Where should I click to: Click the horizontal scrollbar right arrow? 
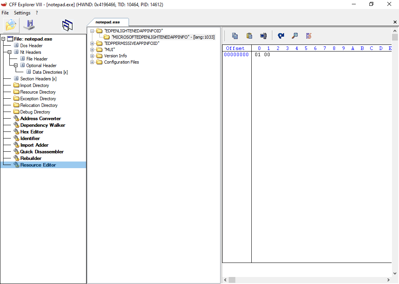tap(388, 280)
